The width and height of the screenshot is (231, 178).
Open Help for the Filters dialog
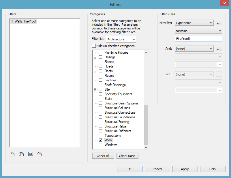point(213,169)
